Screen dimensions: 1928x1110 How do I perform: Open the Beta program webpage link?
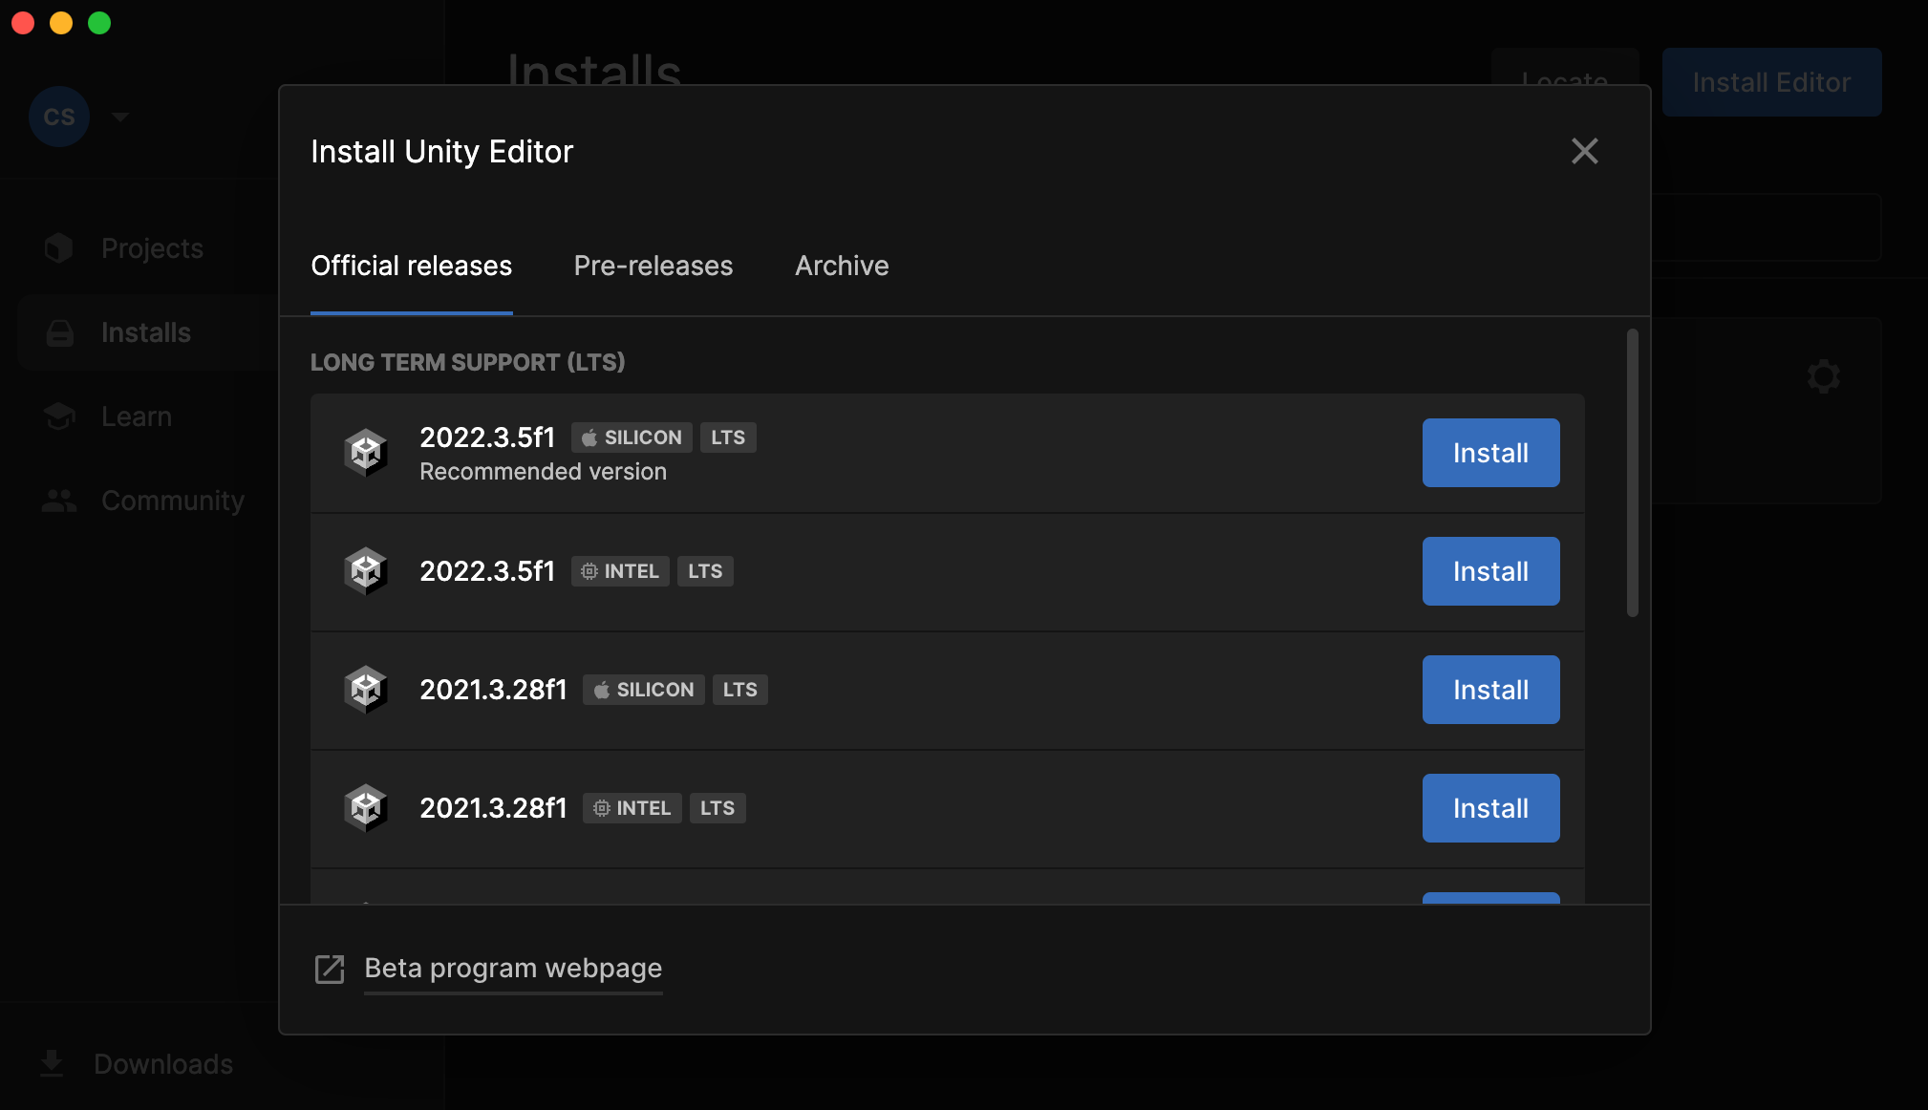pyautogui.click(x=513, y=969)
